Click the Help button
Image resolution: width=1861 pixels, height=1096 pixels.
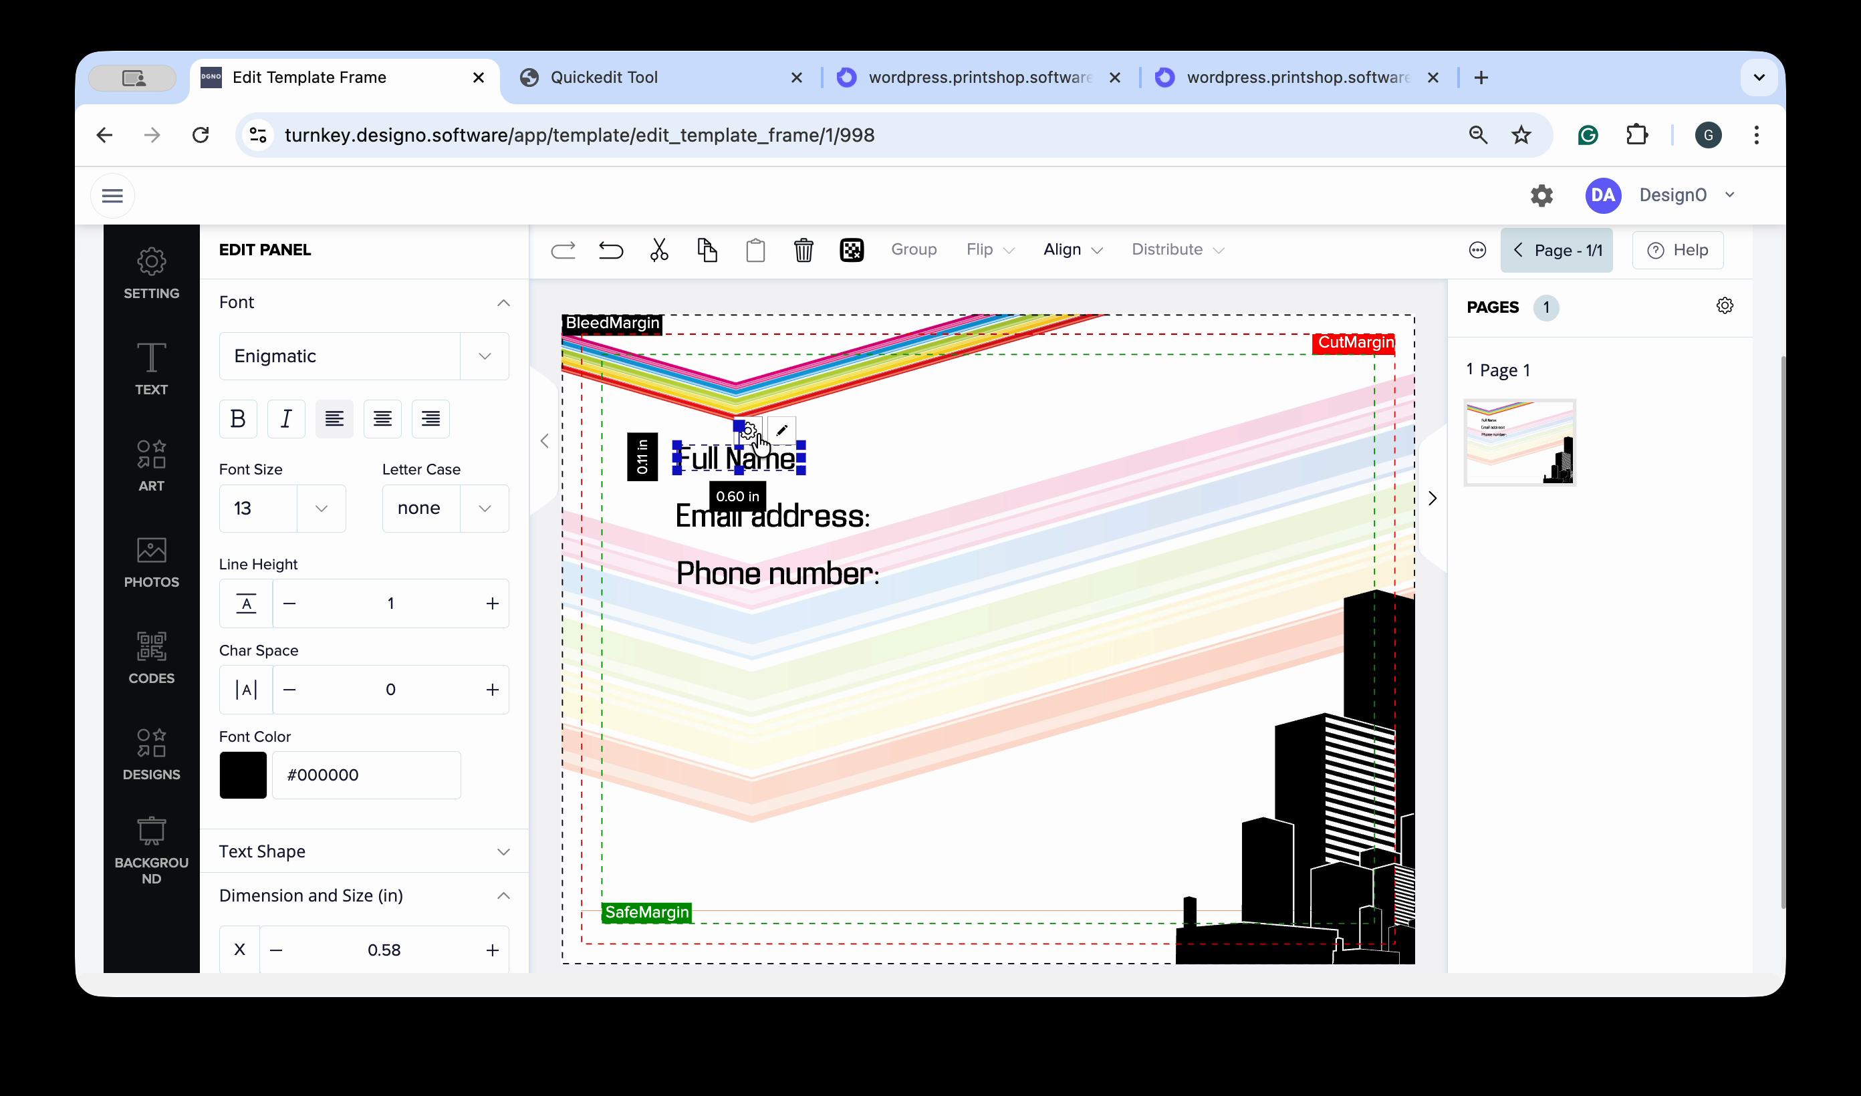click(1677, 251)
